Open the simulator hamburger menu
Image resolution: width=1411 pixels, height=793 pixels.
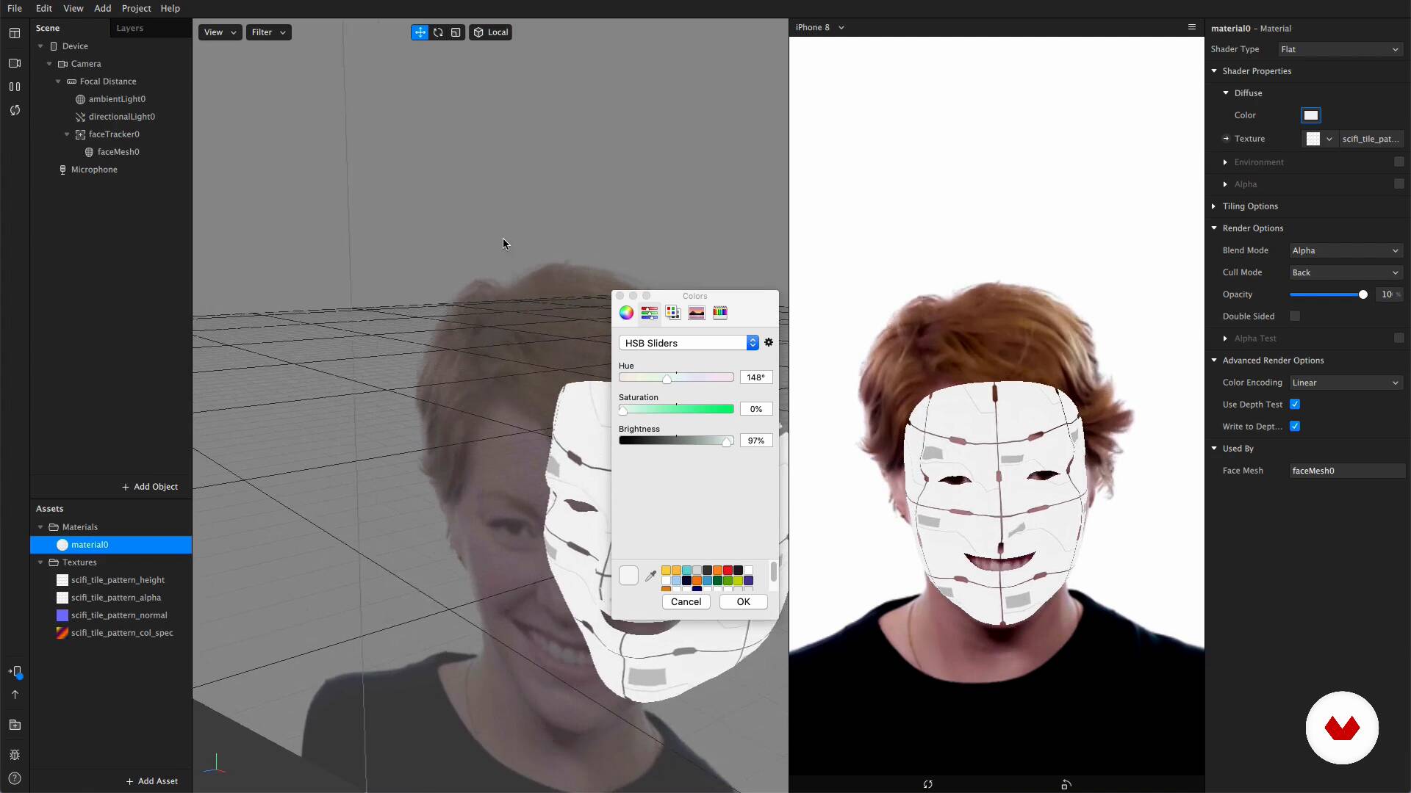(x=1192, y=27)
